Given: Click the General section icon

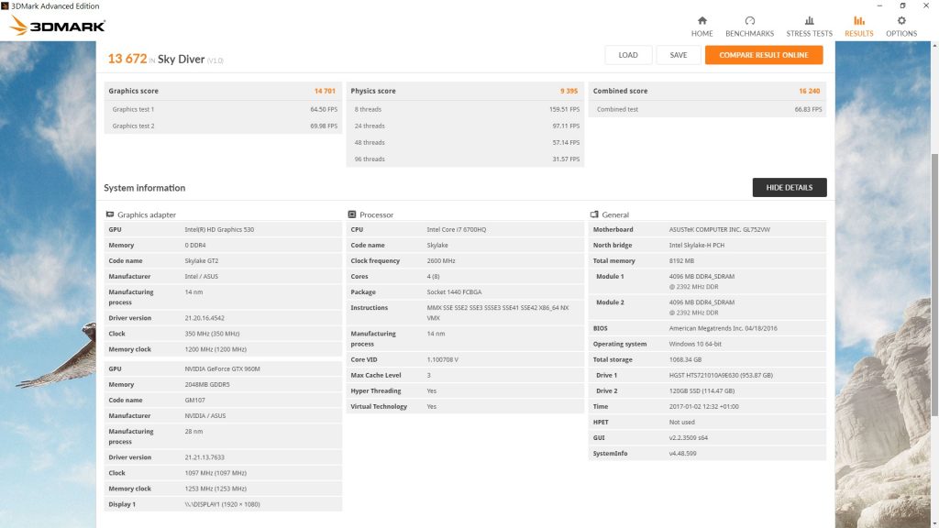Looking at the screenshot, I should click(594, 214).
